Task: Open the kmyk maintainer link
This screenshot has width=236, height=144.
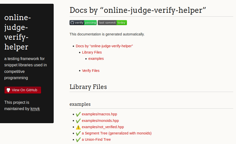Action: (x=35, y=109)
